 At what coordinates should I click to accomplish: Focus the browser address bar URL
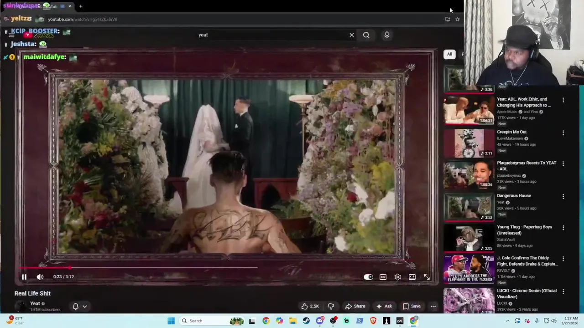[x=83, y=19]
